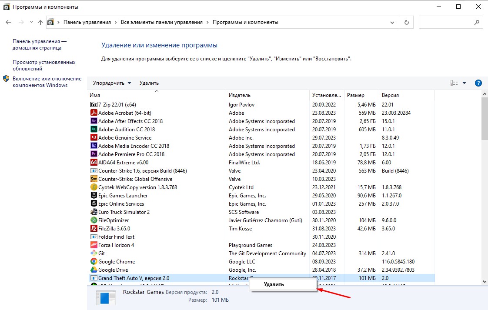Open help with the blue question mark

478,83
